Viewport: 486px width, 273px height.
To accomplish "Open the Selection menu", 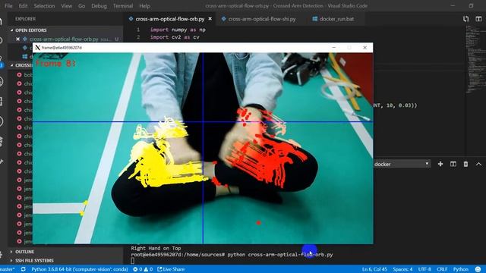I will click(x=44, y=6).
